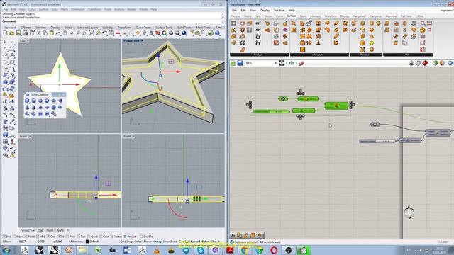This screenshot has height=255, width=454.
Task: Click Windows Start button
Action: coord(6,250)
